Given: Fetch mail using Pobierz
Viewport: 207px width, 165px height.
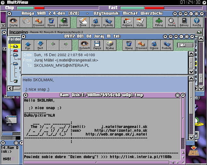Looking at the screenshot, I should coord(127,22).
